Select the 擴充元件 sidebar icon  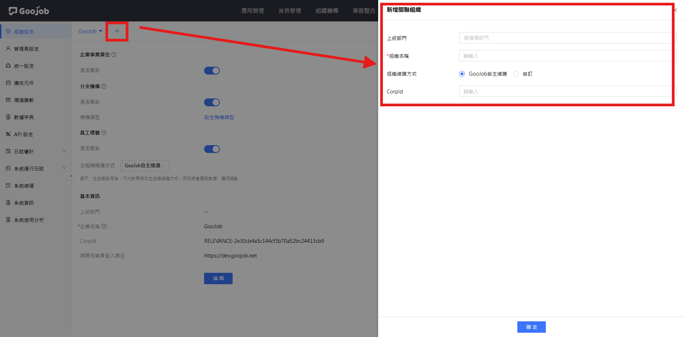click(8, 83)
